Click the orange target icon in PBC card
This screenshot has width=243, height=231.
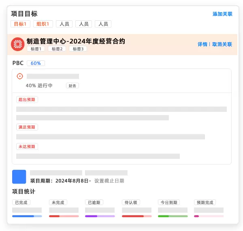tap(20, 76)
